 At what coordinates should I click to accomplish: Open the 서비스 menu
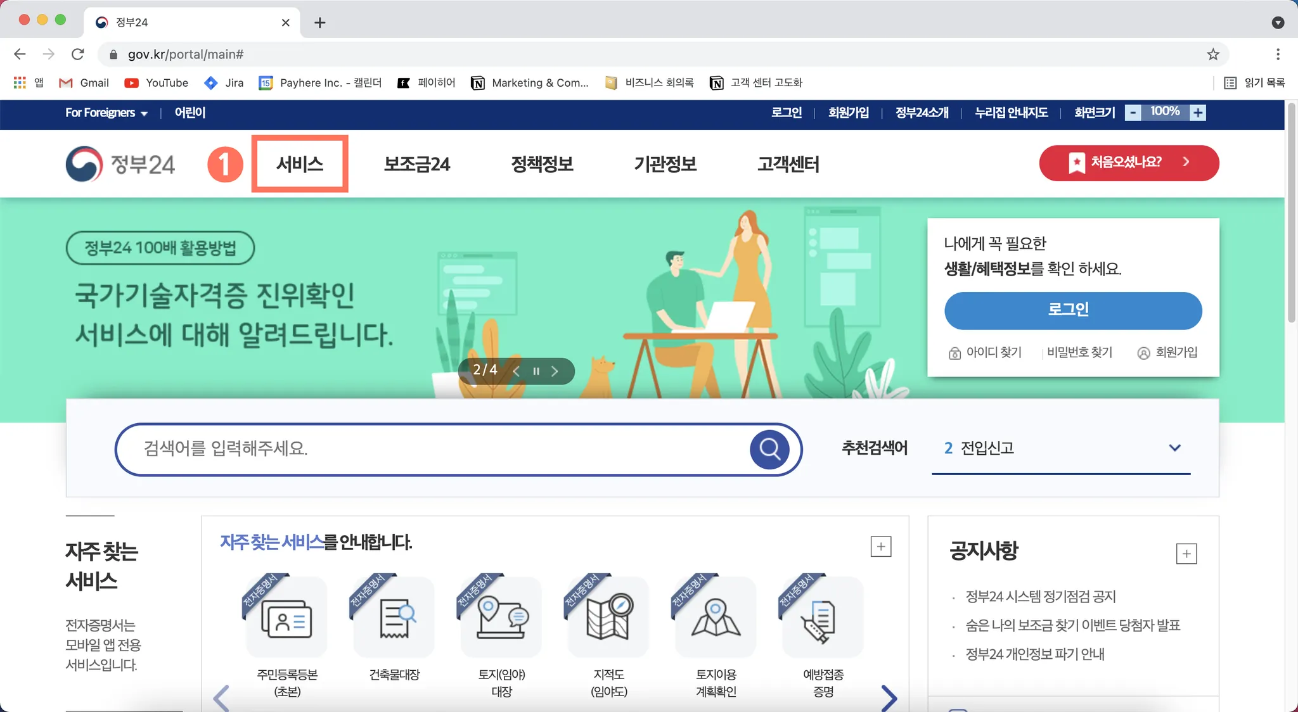(x=300, y=164)
